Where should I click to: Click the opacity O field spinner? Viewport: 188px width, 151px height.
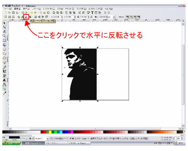pos(27,139)
